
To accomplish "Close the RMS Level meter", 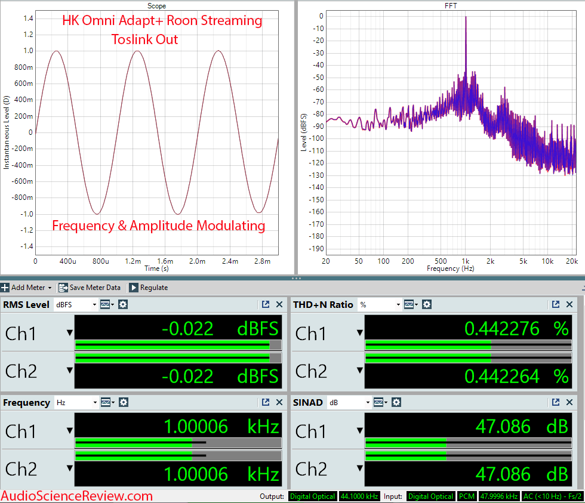I will point(279,304).
